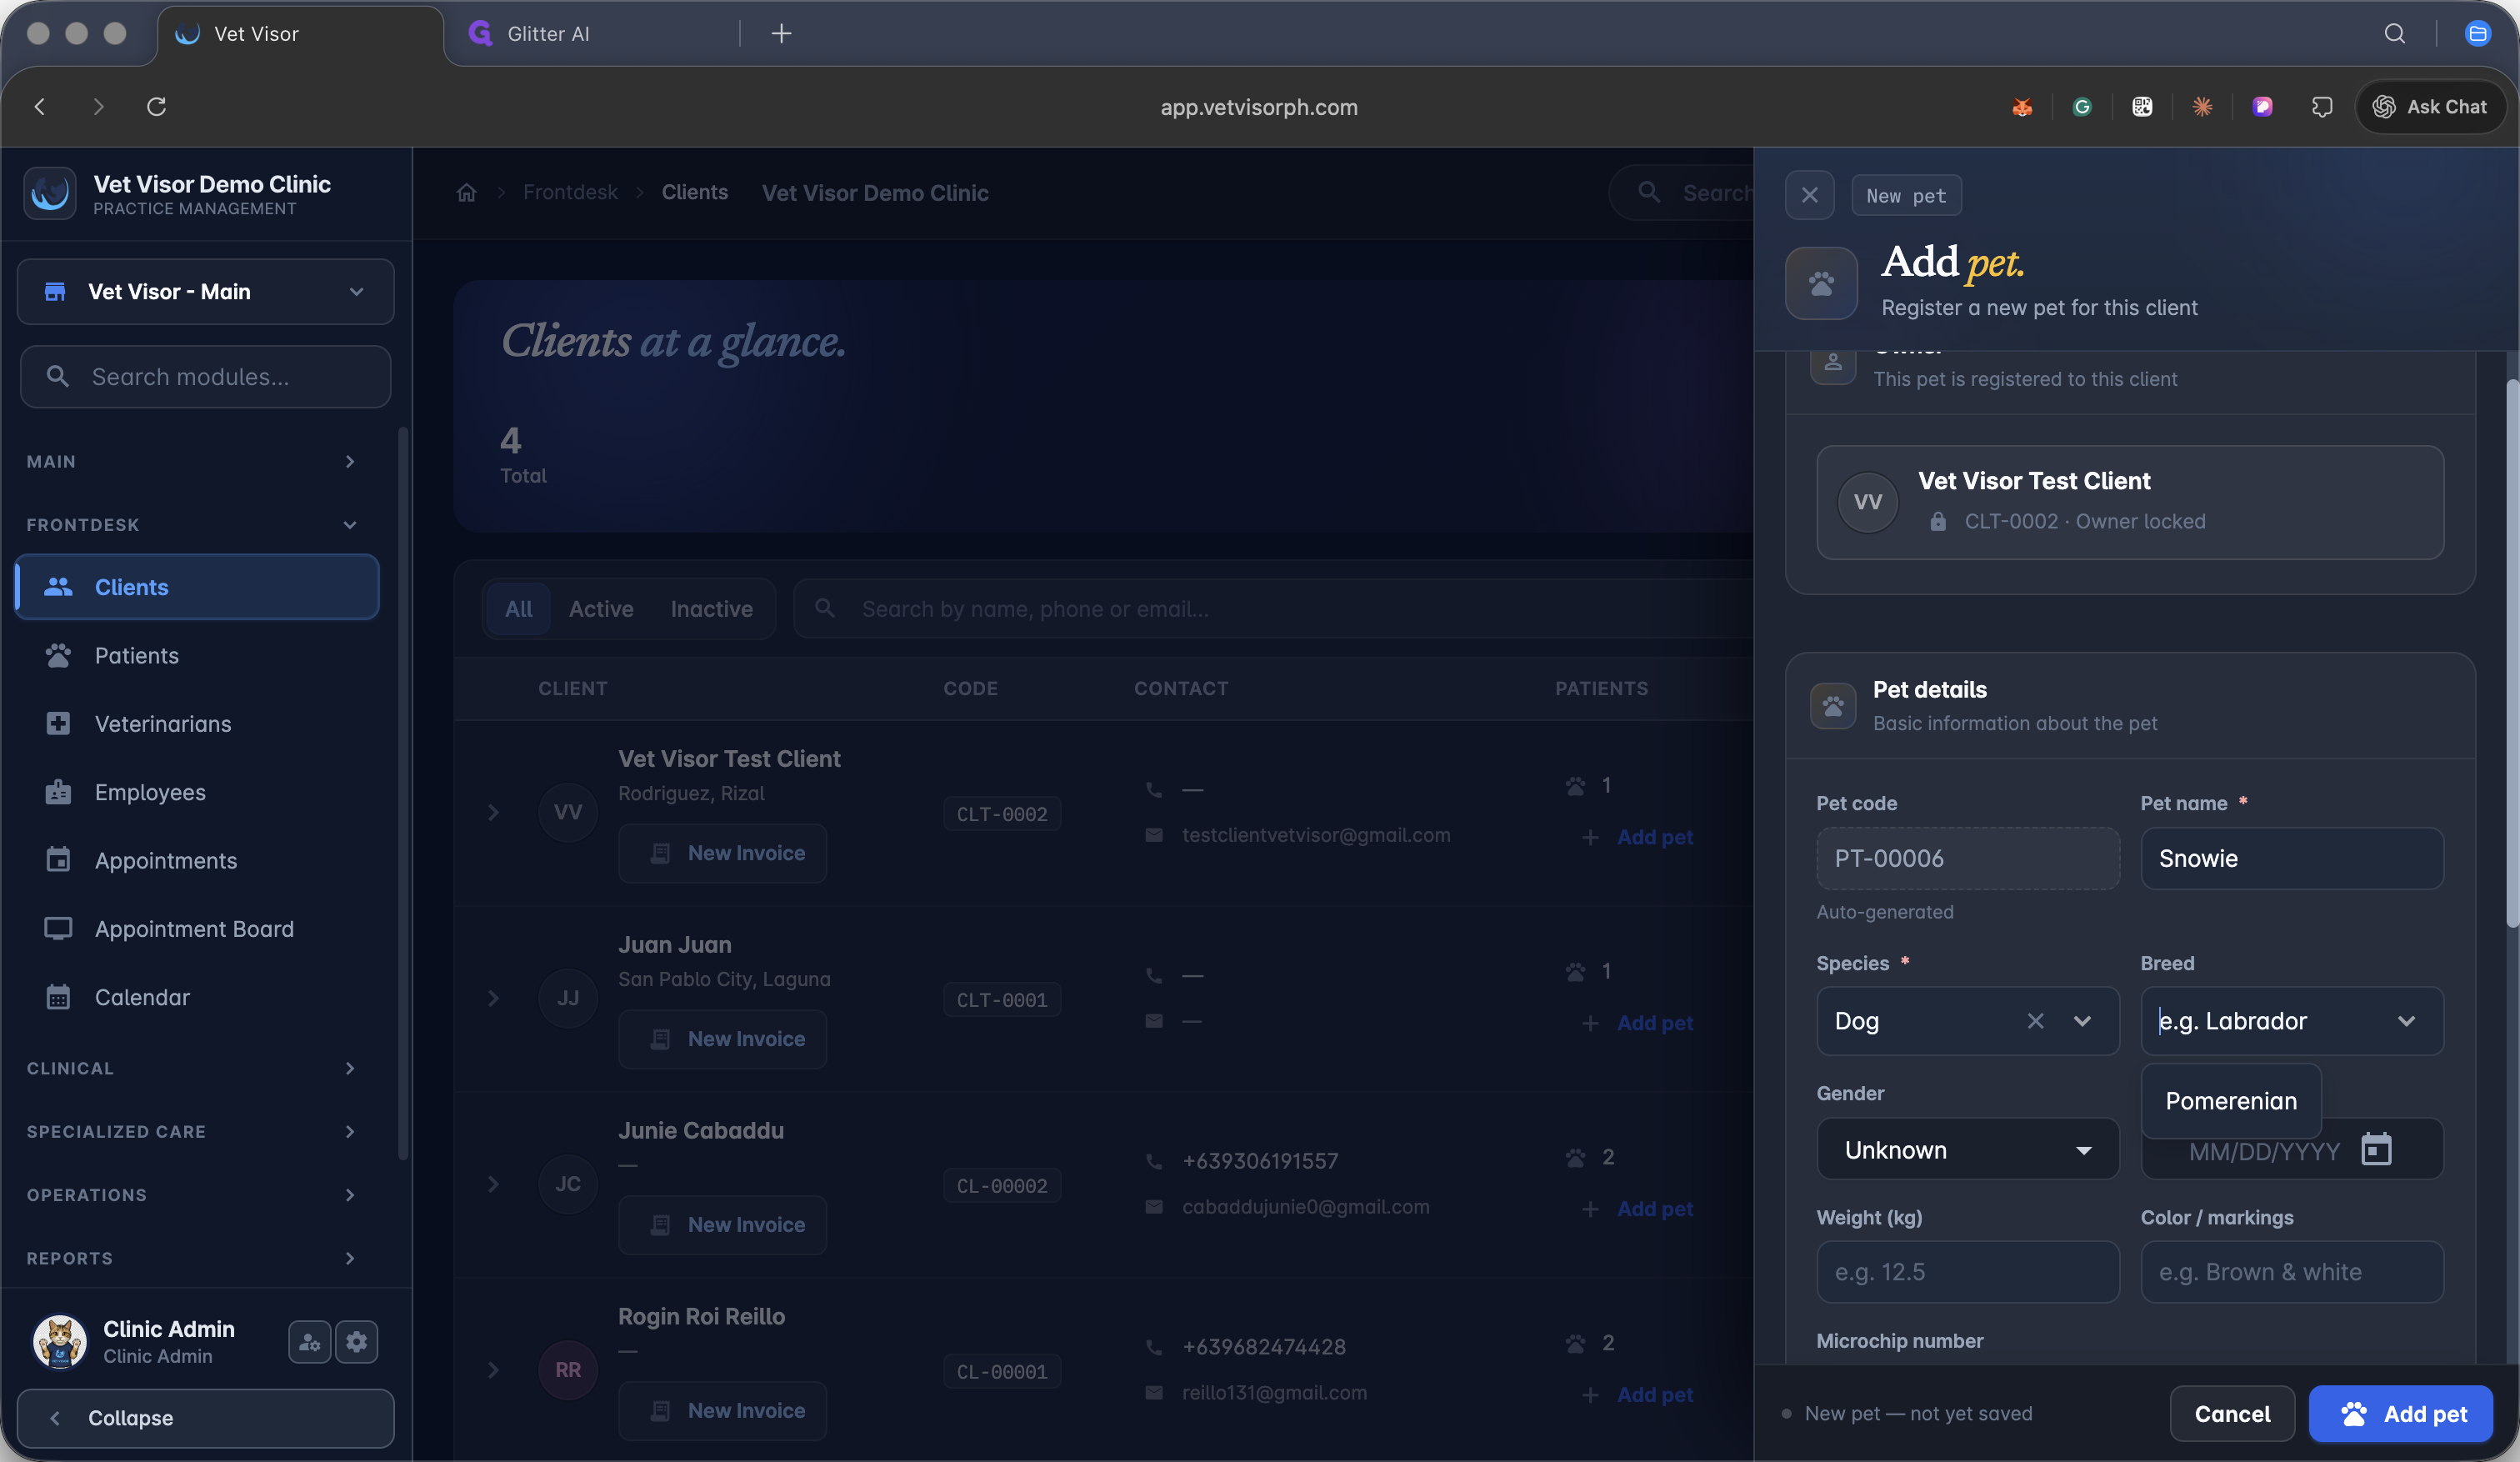Open Patients in the sidebar

point(198,656)
